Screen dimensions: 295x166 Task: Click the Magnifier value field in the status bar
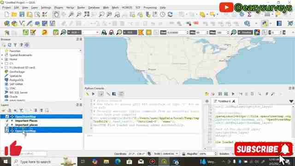tap(206, 154)
